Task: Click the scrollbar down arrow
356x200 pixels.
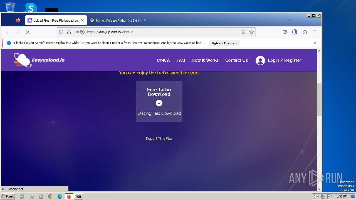Action: (319, 189)
